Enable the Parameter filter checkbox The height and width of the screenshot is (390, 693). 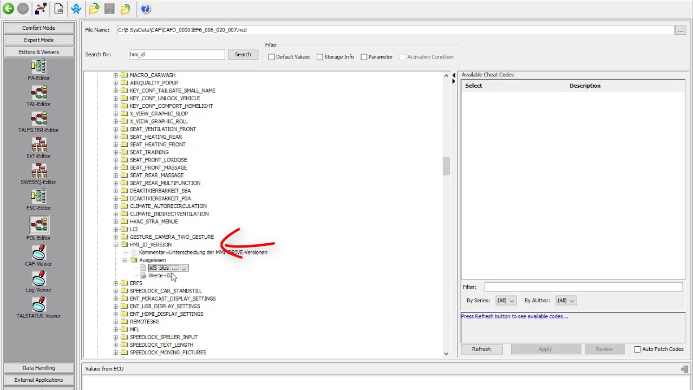(x=364, y=57)
